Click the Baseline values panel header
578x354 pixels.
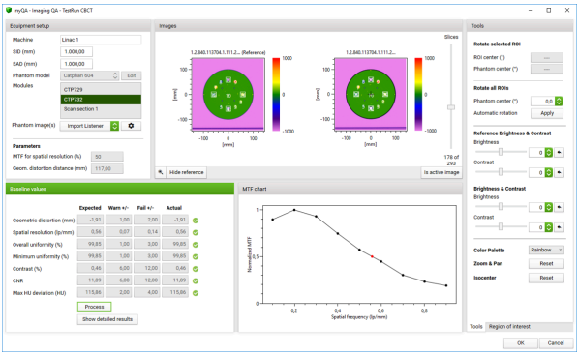point(120,189)
